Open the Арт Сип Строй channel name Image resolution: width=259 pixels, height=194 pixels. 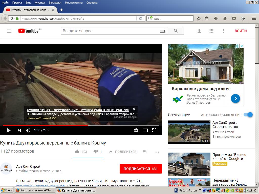pos(28,166)
